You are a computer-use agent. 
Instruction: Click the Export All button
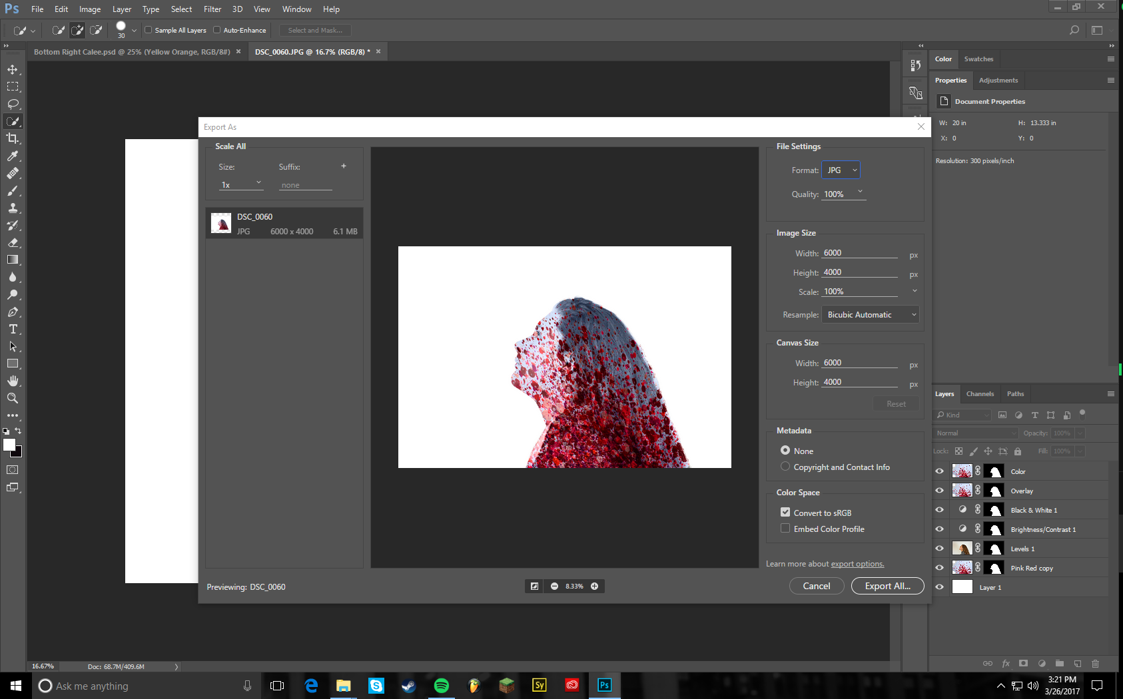(887, 586)
